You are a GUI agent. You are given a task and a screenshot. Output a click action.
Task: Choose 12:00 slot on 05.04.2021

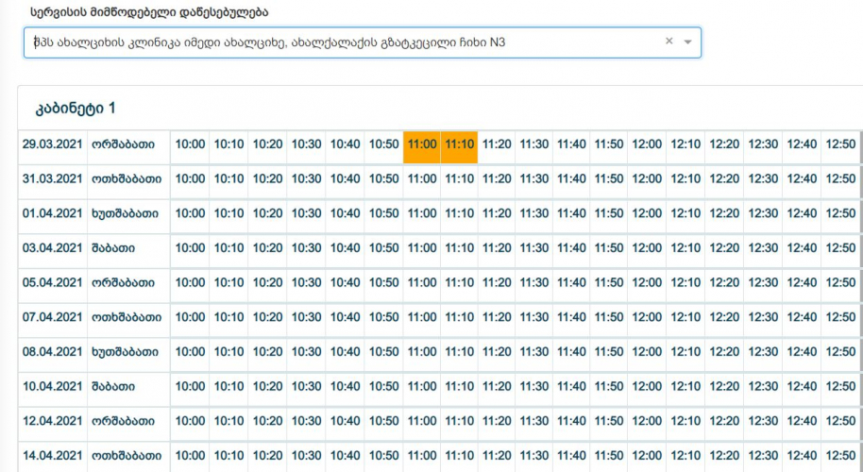647,282
